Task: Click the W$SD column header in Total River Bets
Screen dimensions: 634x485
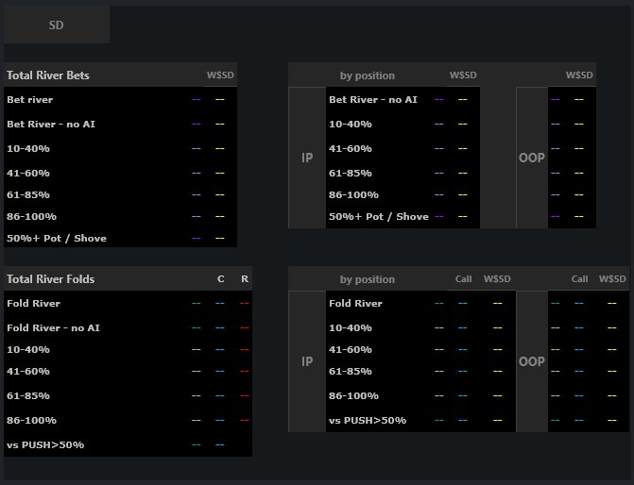Action: (220, 75)
